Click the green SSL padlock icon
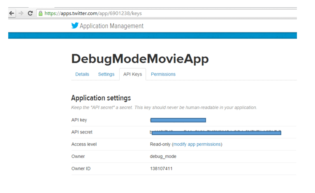 [x=40, y=13]
